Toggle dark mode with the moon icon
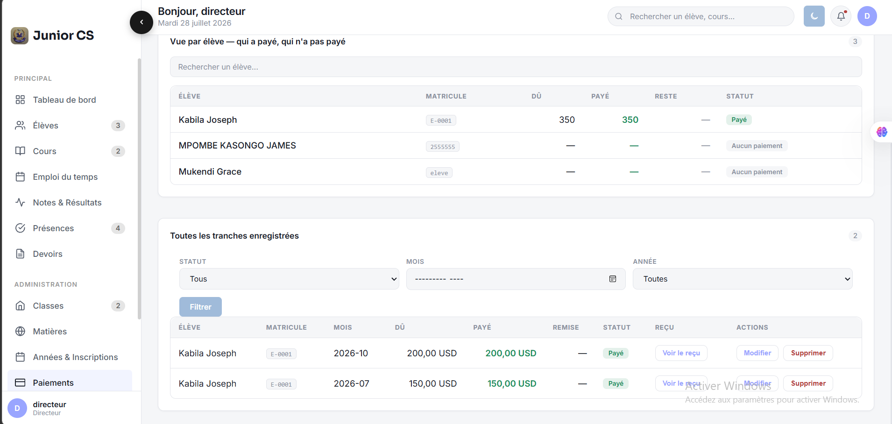 coord(814,16)
